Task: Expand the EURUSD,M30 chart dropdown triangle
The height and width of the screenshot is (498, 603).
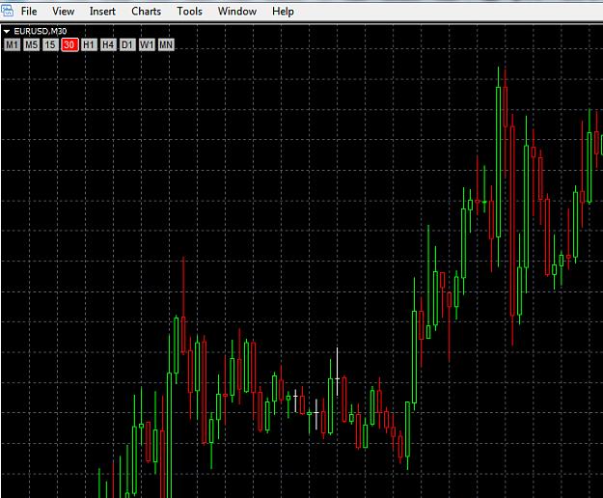Action: (7, 32)
